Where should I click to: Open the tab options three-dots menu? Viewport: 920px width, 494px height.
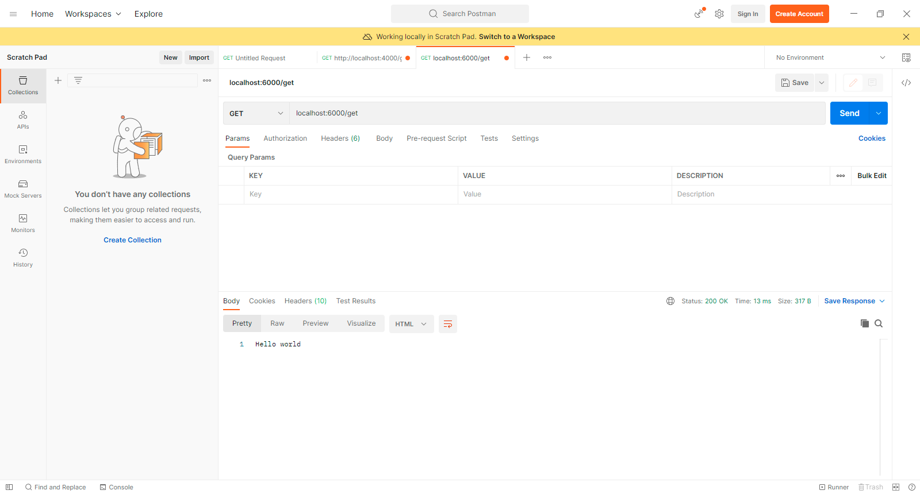[547, 57]
